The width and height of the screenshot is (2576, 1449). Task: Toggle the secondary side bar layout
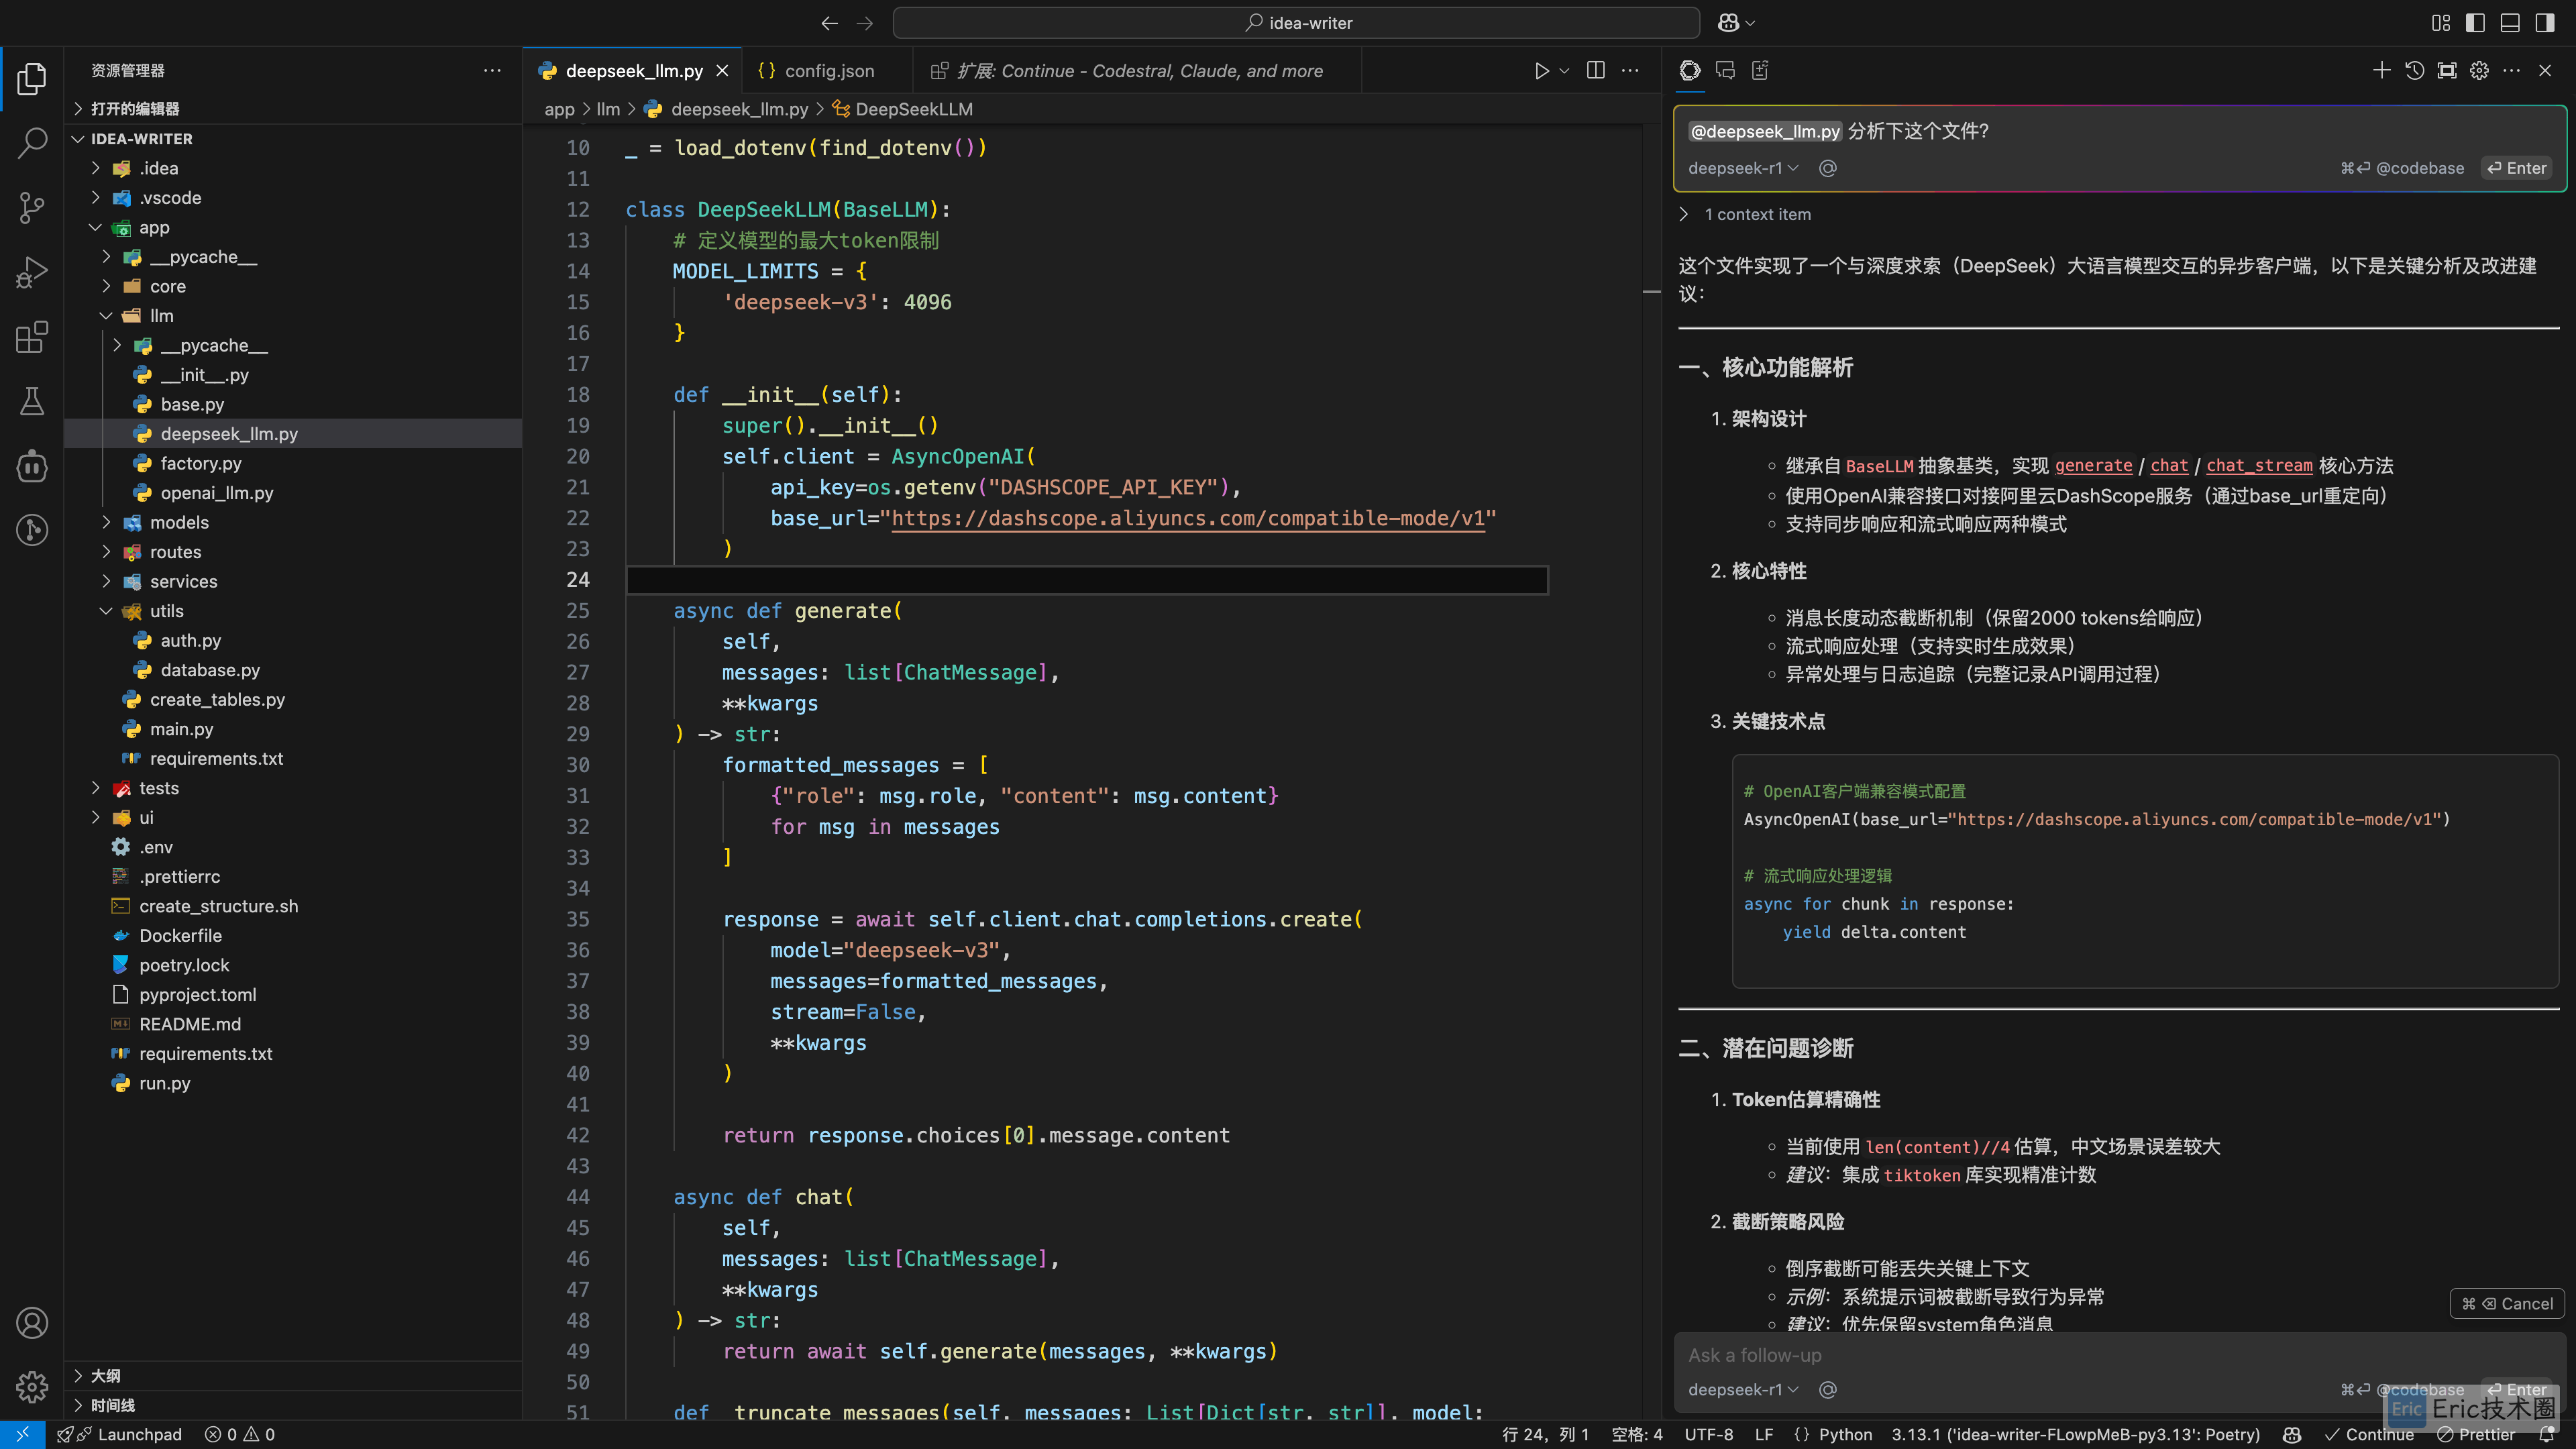2545,23
